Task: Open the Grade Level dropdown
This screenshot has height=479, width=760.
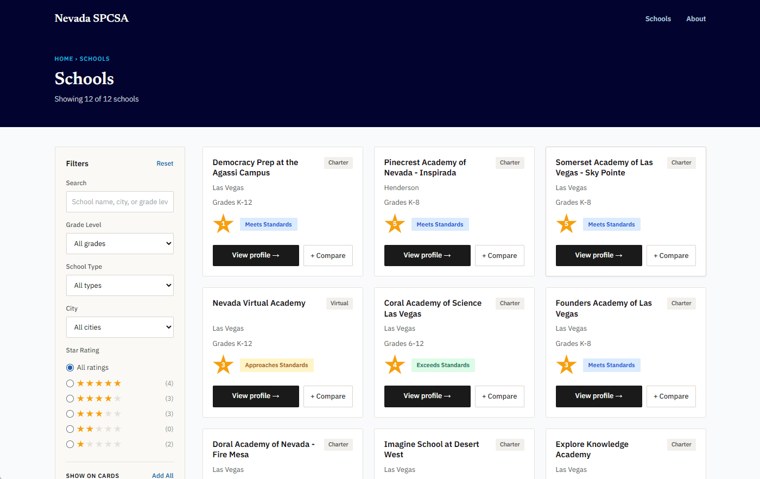Action: (120, 244)
